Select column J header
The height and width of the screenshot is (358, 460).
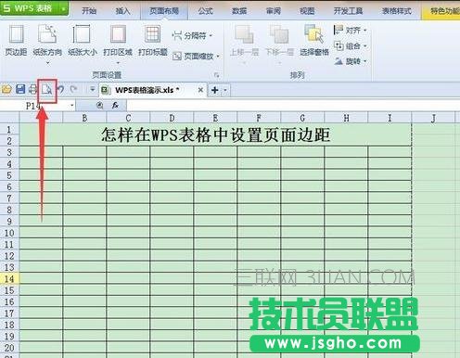(433, 118)
